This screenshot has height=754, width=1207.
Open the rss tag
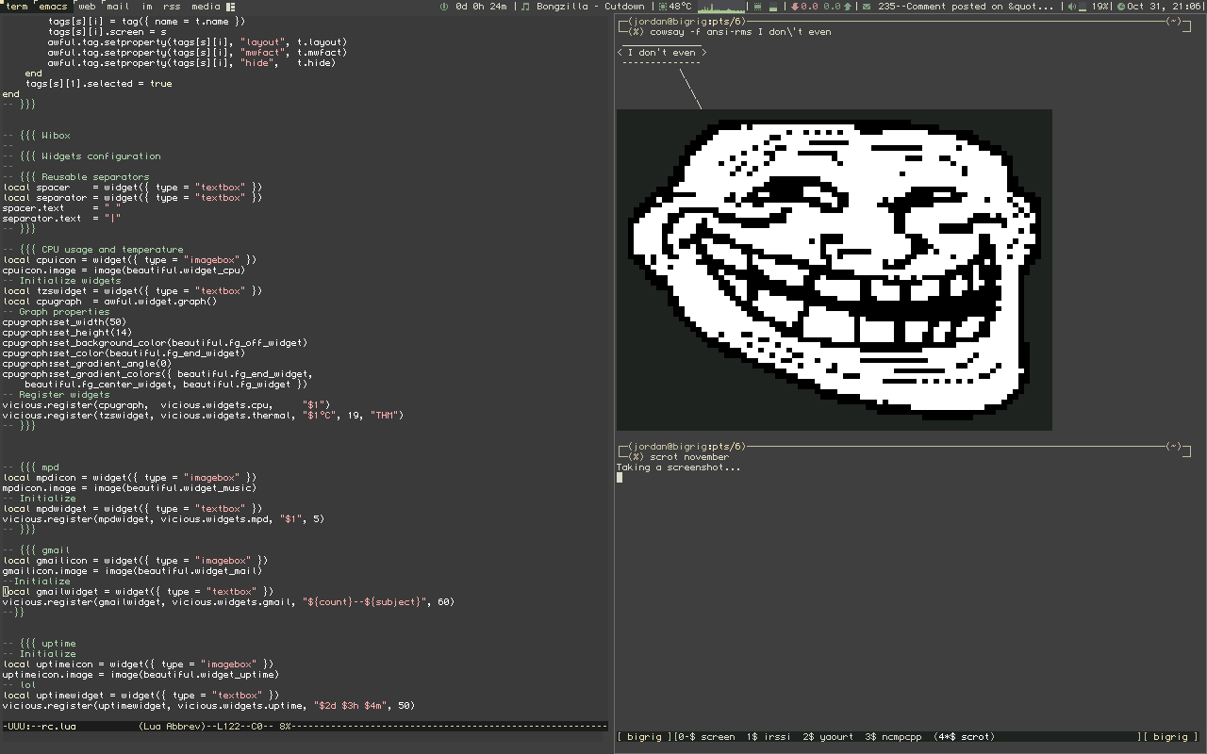[x=172, y=6]
